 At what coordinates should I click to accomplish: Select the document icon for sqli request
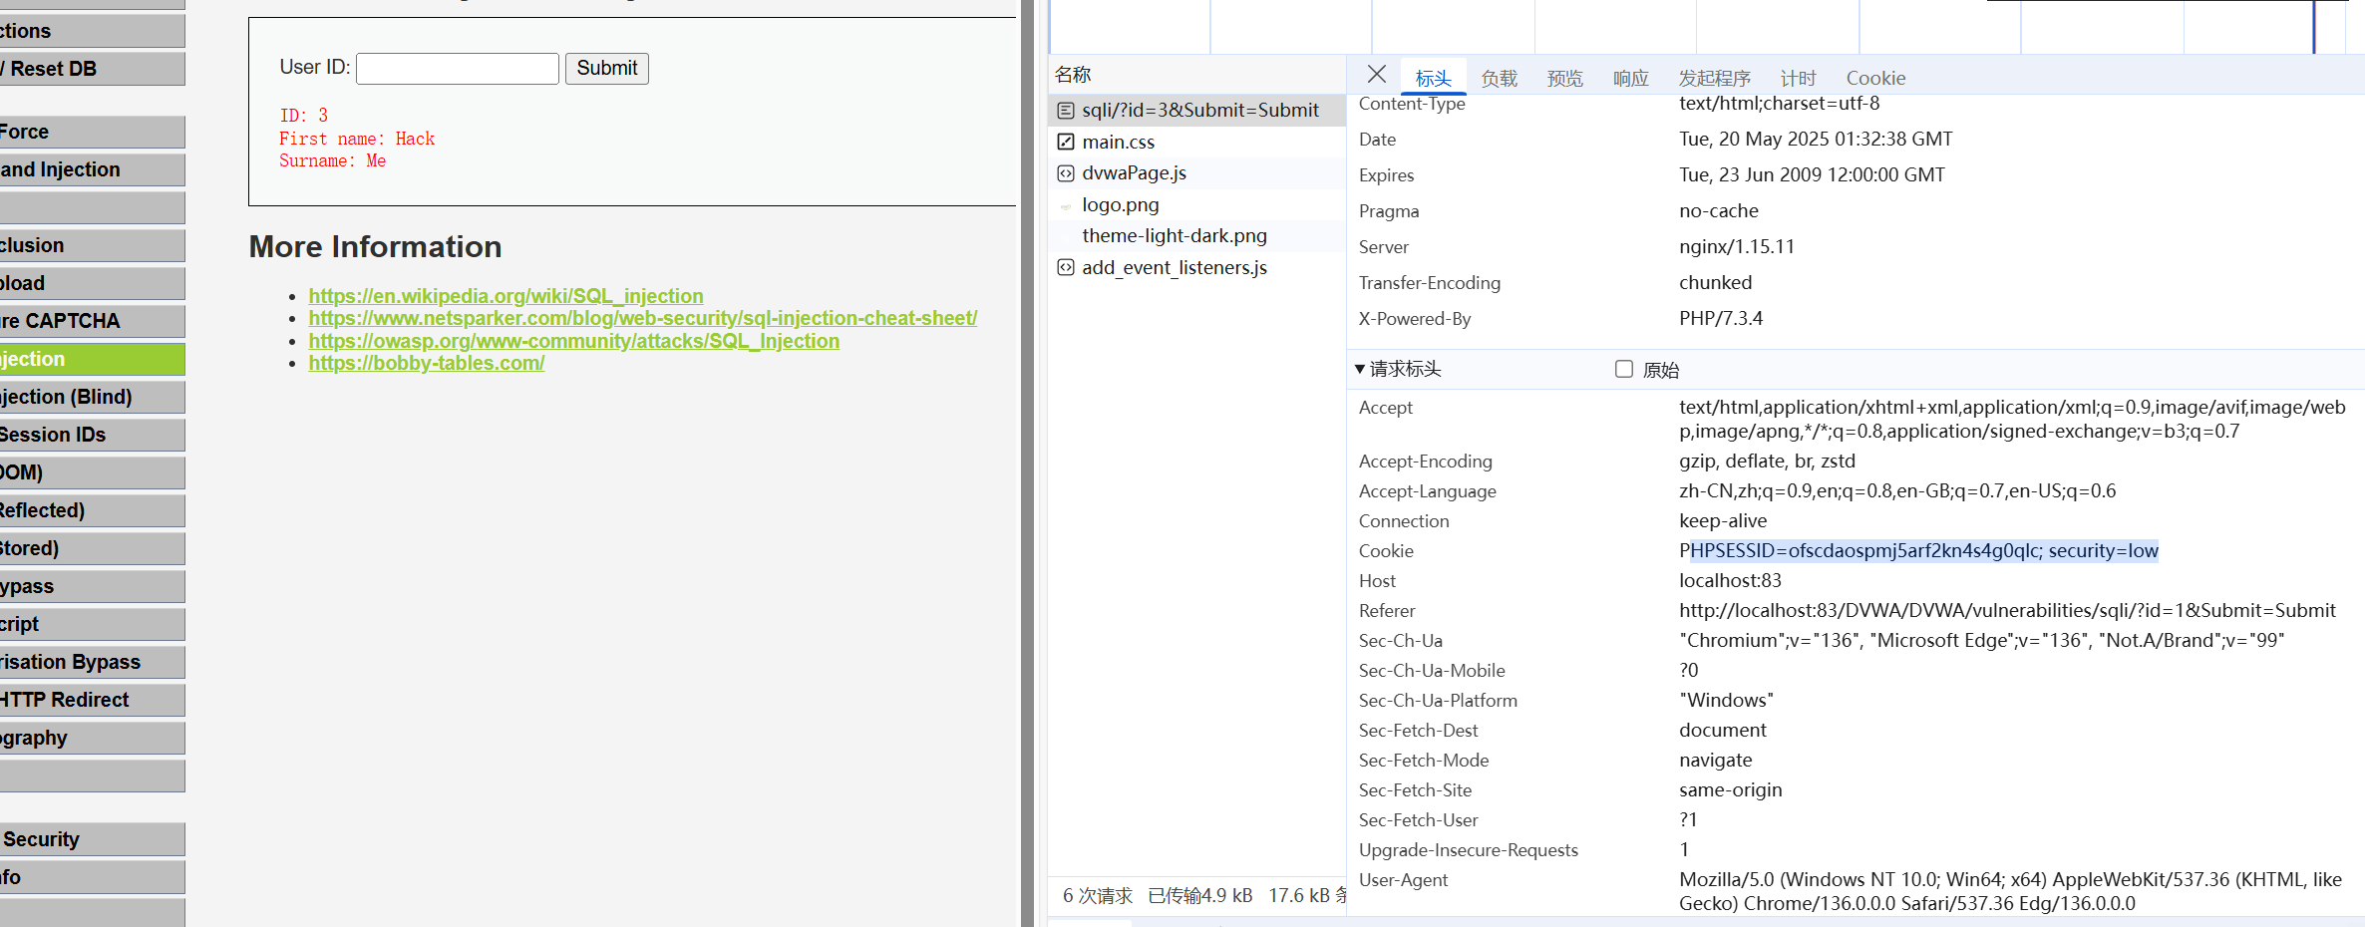click(1066, 111)
